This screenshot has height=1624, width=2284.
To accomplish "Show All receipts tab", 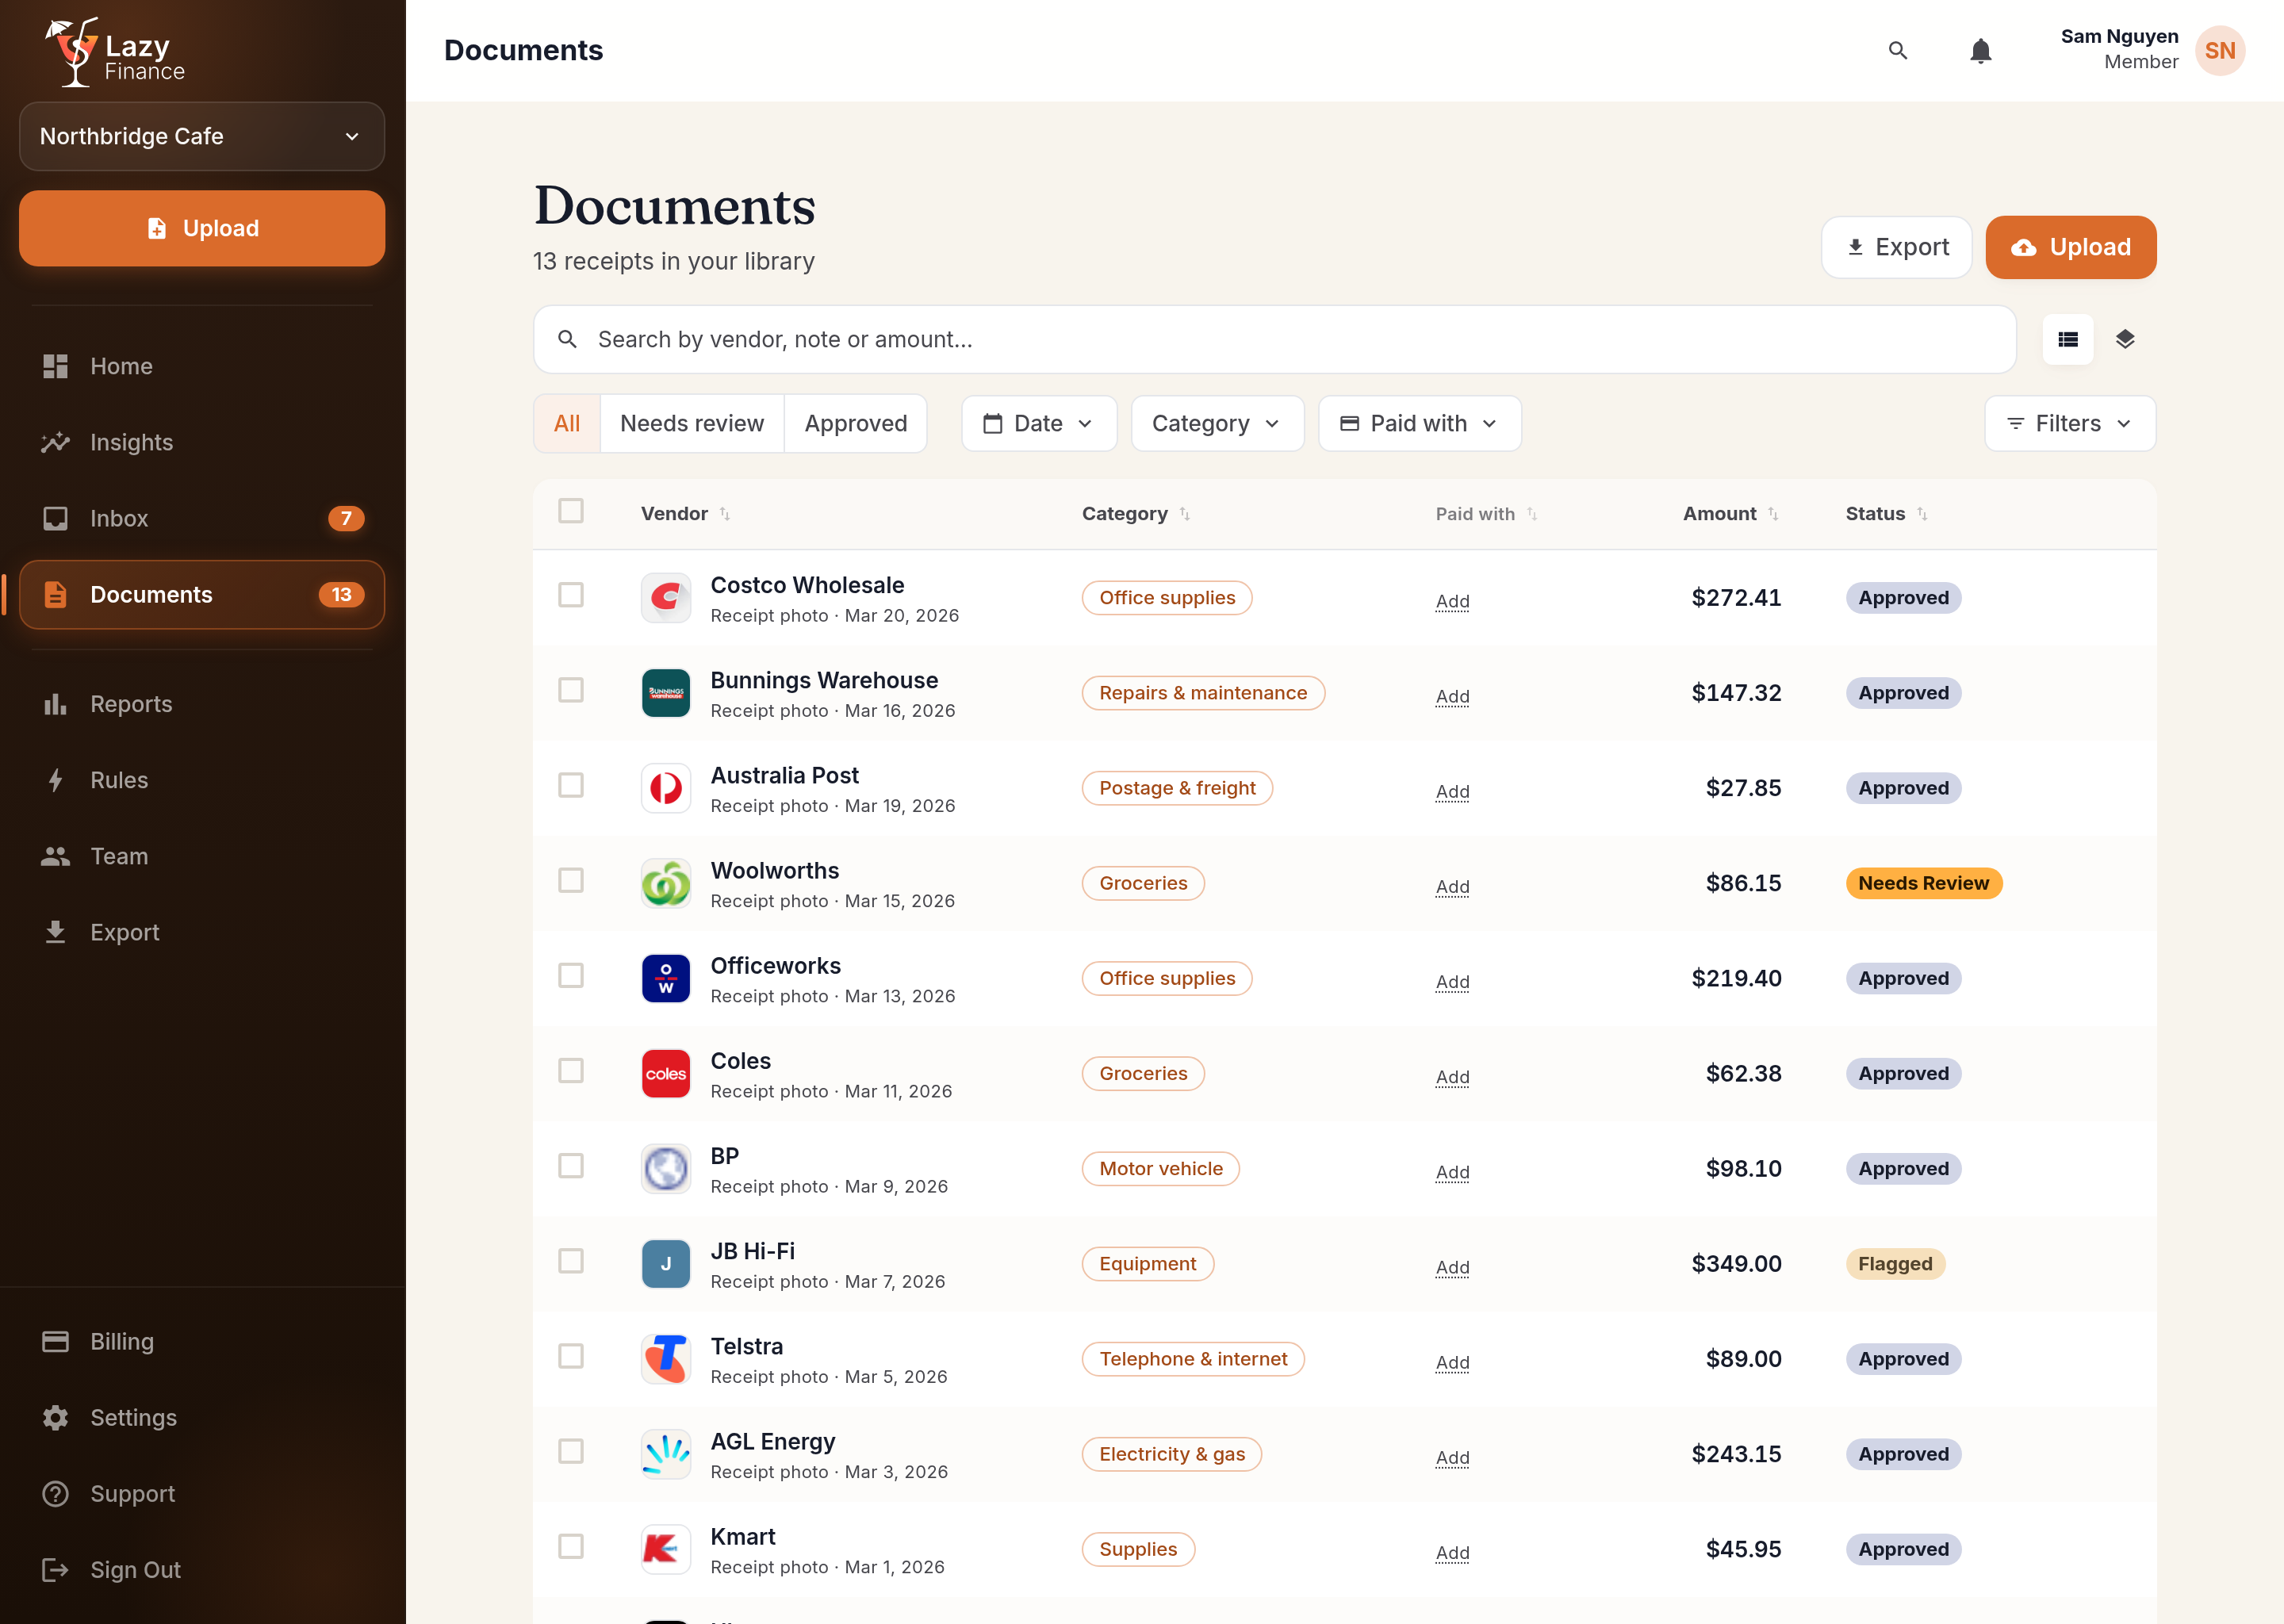I will (567, 424).
